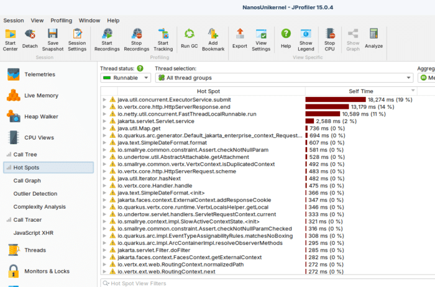
Task: Click Thread status help icon
Action: 140,68
